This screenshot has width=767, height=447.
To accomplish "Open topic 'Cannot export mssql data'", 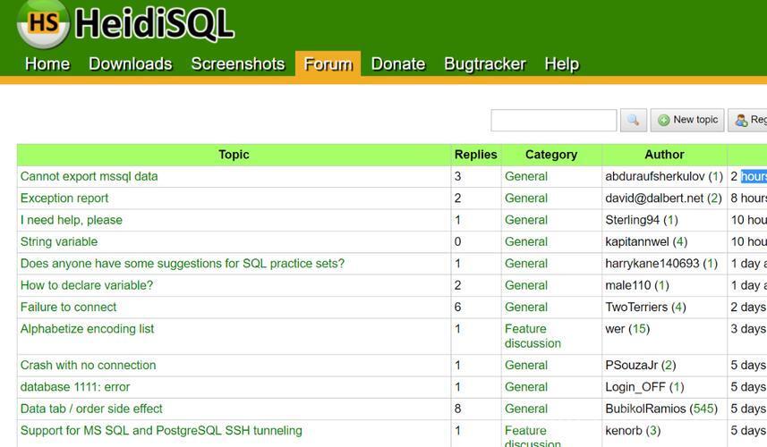I will point(89,176).
